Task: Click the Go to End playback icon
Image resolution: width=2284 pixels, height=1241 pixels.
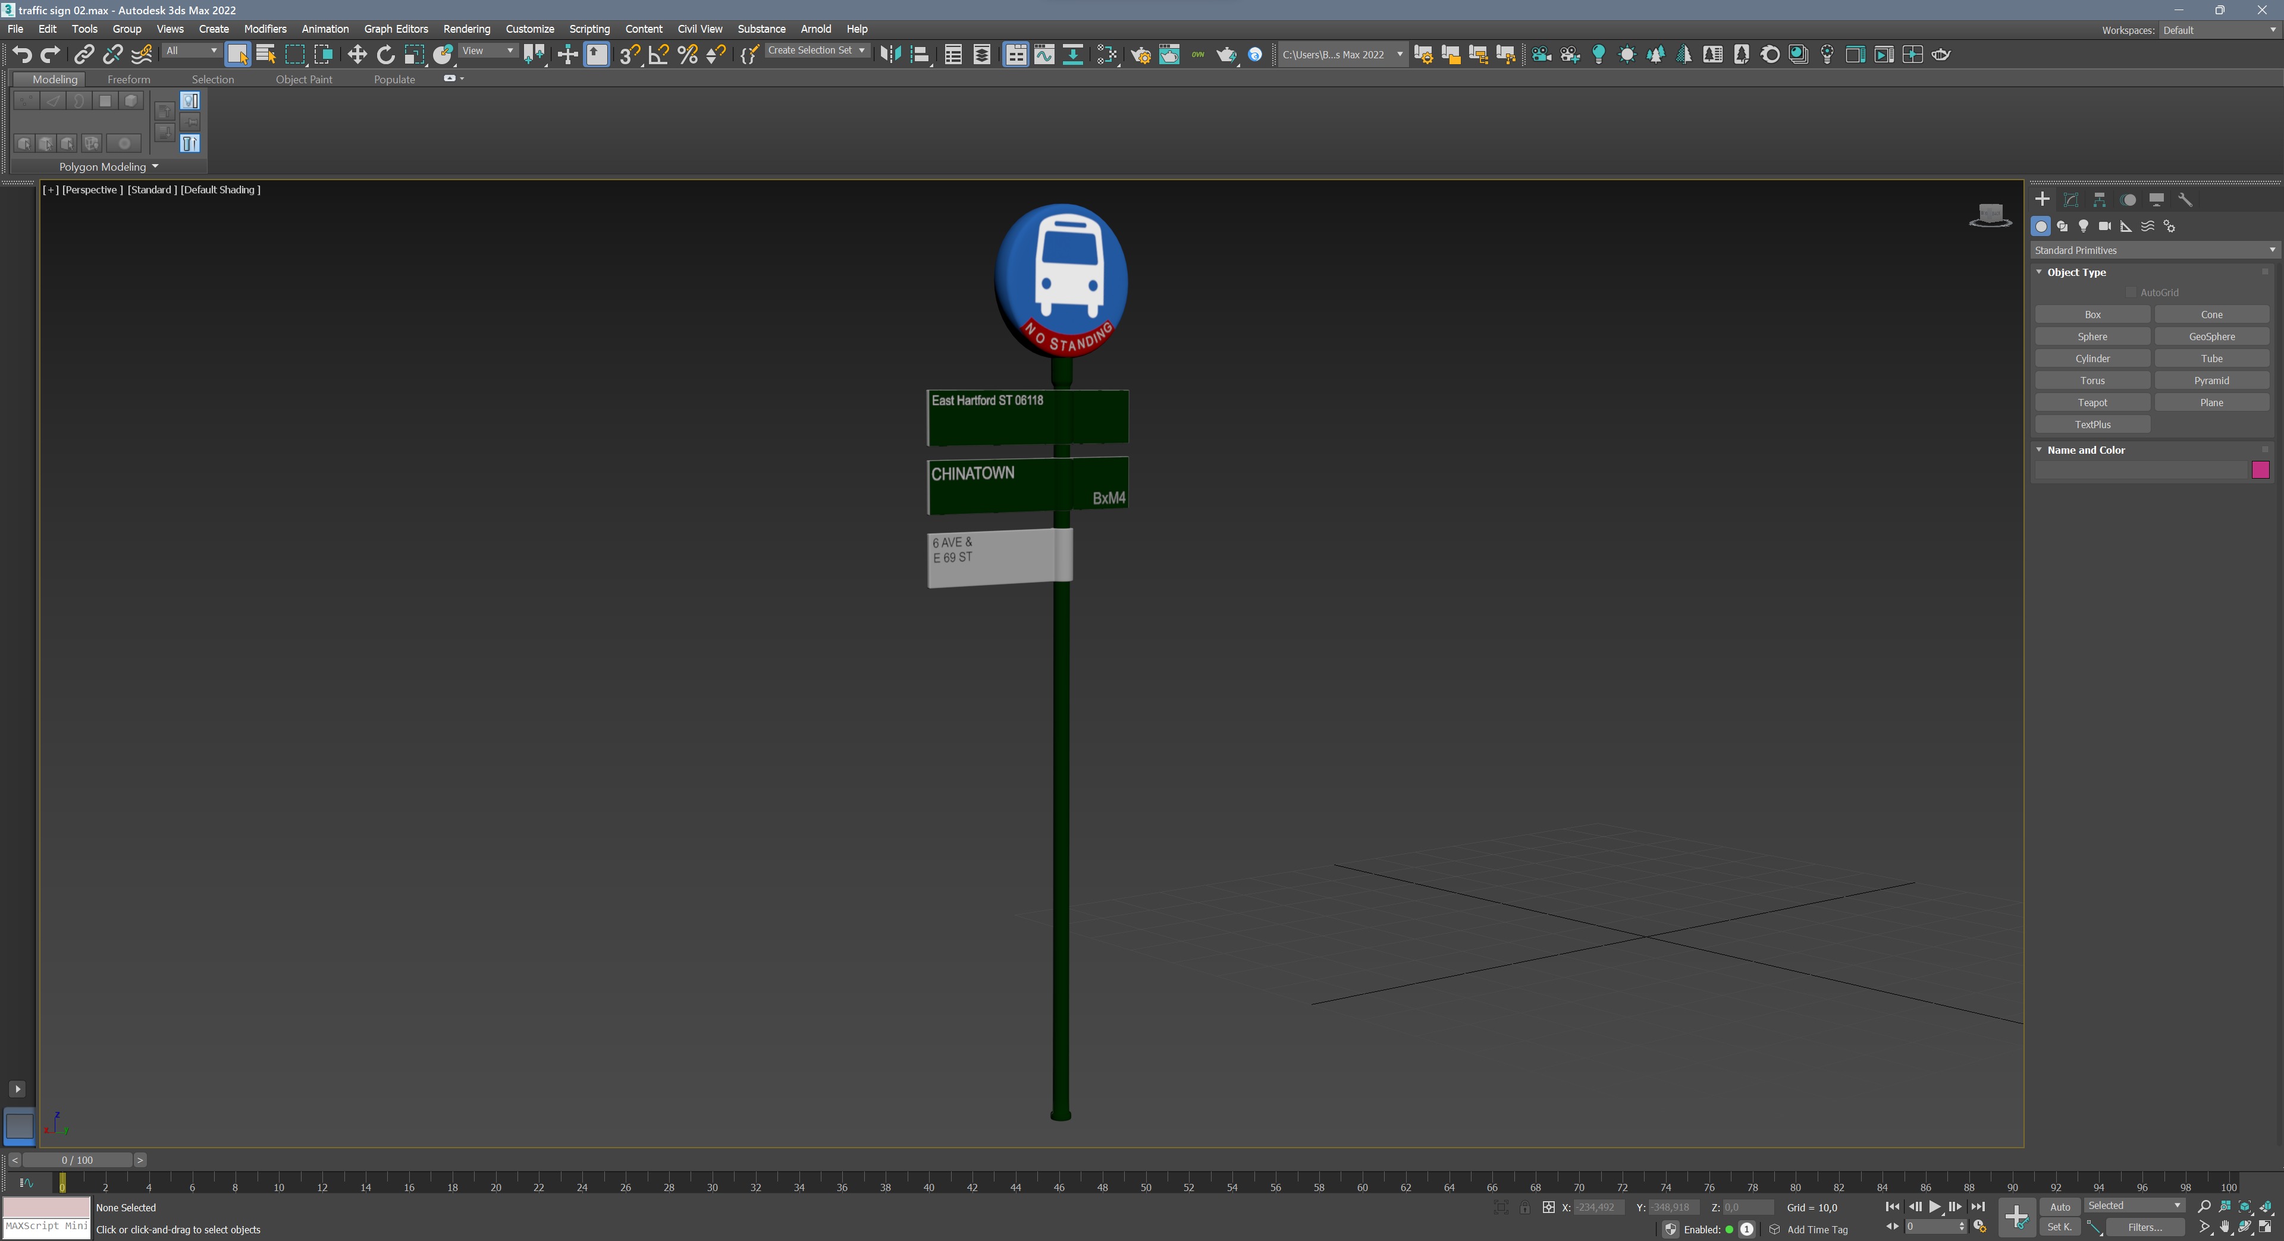Action: click(1978, 1207)
